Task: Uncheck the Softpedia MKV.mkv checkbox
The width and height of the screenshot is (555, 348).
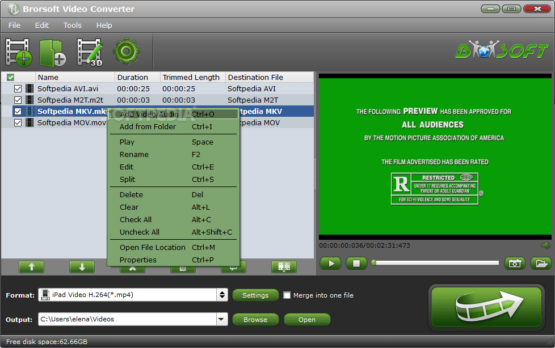Action: [18, 112]
